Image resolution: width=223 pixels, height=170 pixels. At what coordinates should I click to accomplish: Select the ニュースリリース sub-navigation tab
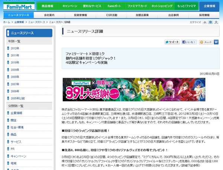(19, 15)
